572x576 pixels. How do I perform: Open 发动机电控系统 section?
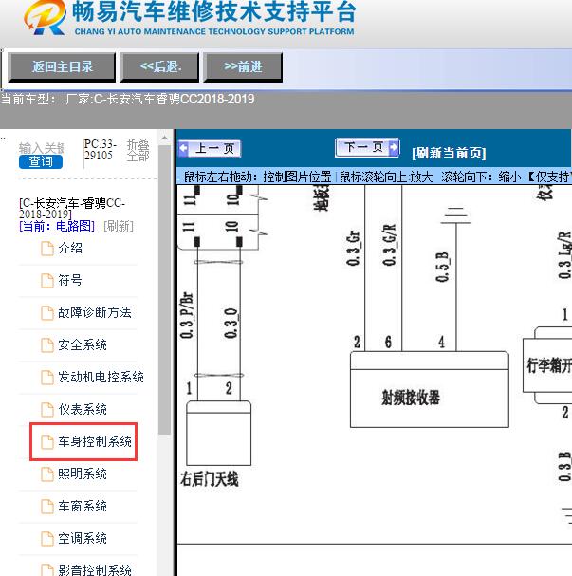pos(101,377)
